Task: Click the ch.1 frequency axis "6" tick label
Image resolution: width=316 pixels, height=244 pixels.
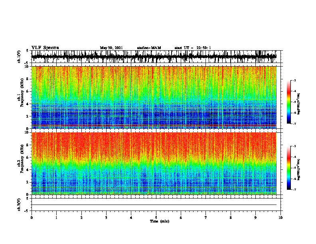Action: 28,91
